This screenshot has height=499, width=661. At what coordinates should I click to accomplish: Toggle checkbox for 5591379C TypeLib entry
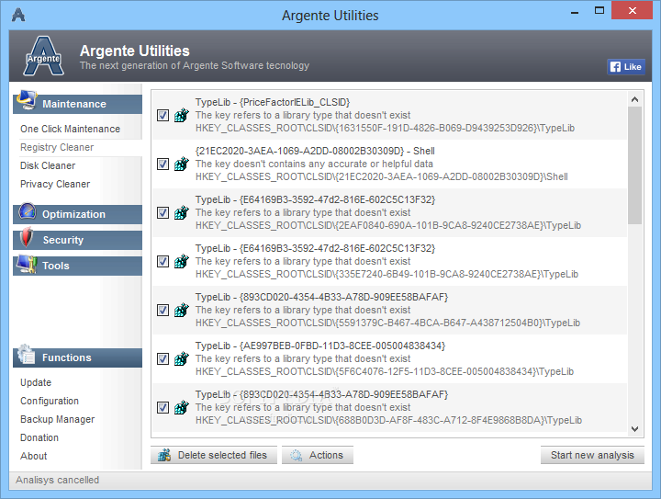[162, 310]
